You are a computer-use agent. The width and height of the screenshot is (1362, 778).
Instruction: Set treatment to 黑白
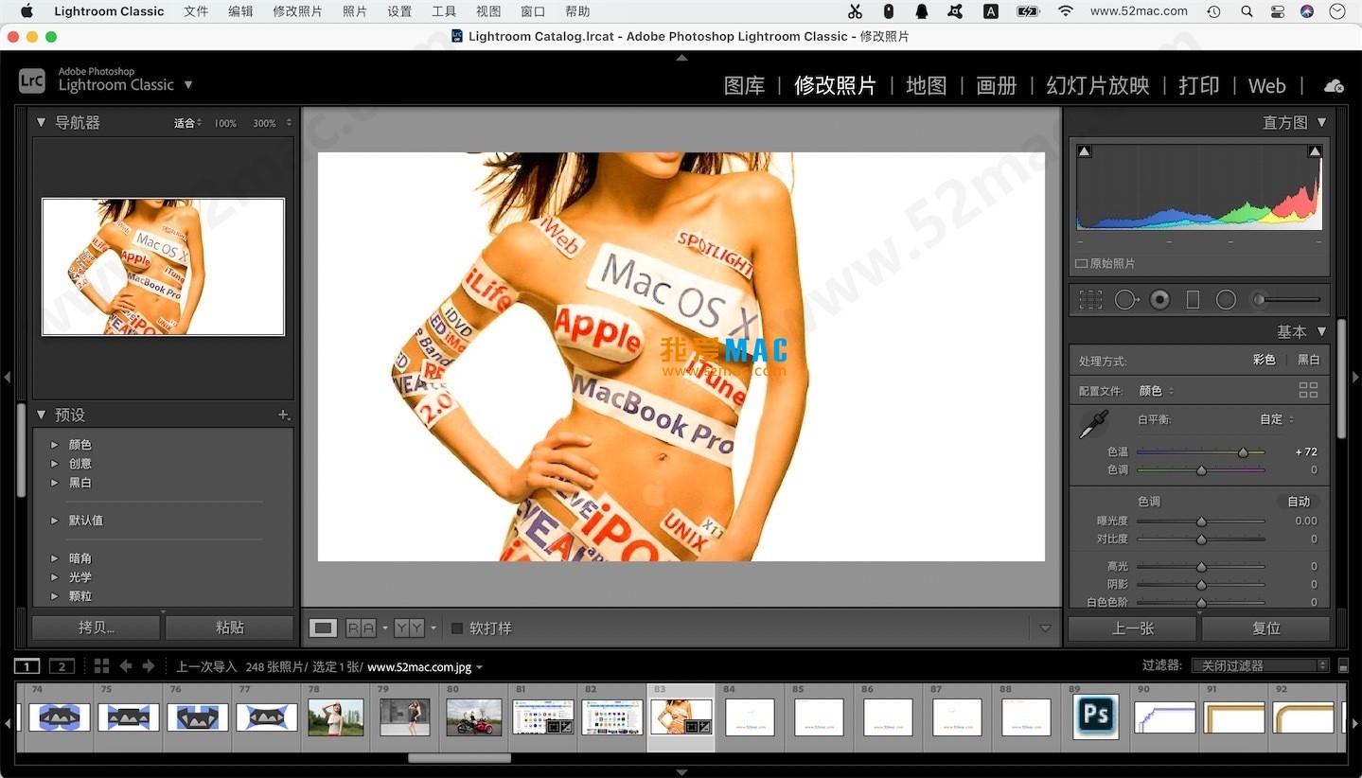[x=1308, y=360]
